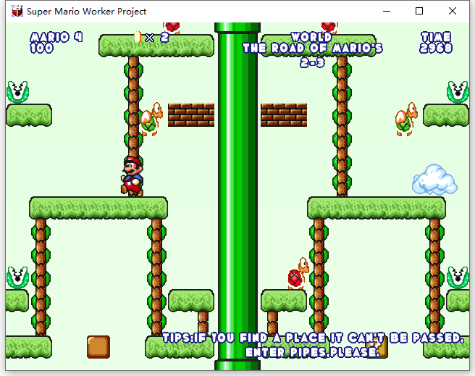475x376 pixels.
Task: Maximize the game window
Action: 419,11
